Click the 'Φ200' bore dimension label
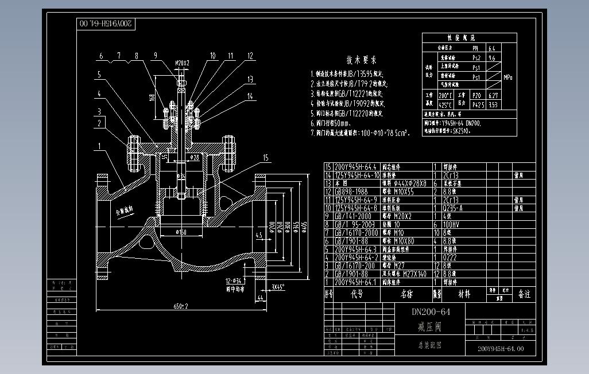The height and width of the screenshot is (374, 589). click(272, 228)
